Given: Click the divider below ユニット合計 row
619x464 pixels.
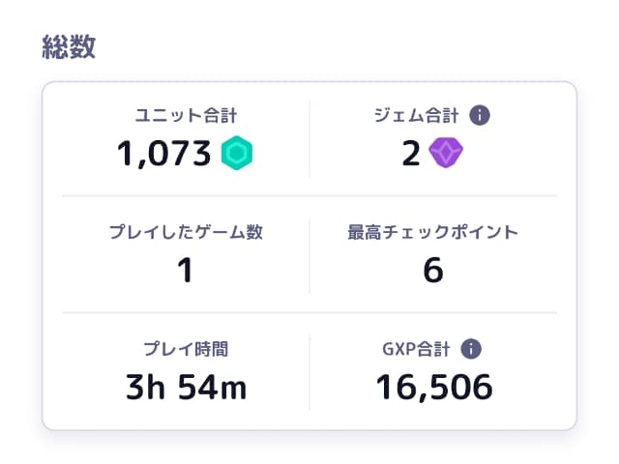Looking at the screenshot, I should (x=309, y=195).
